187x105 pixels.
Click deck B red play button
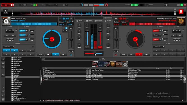coord(139,55)
